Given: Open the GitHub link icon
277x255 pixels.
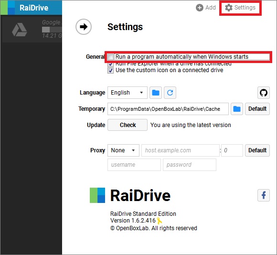Looking at the screenshot, I should [x=264, y=93].
